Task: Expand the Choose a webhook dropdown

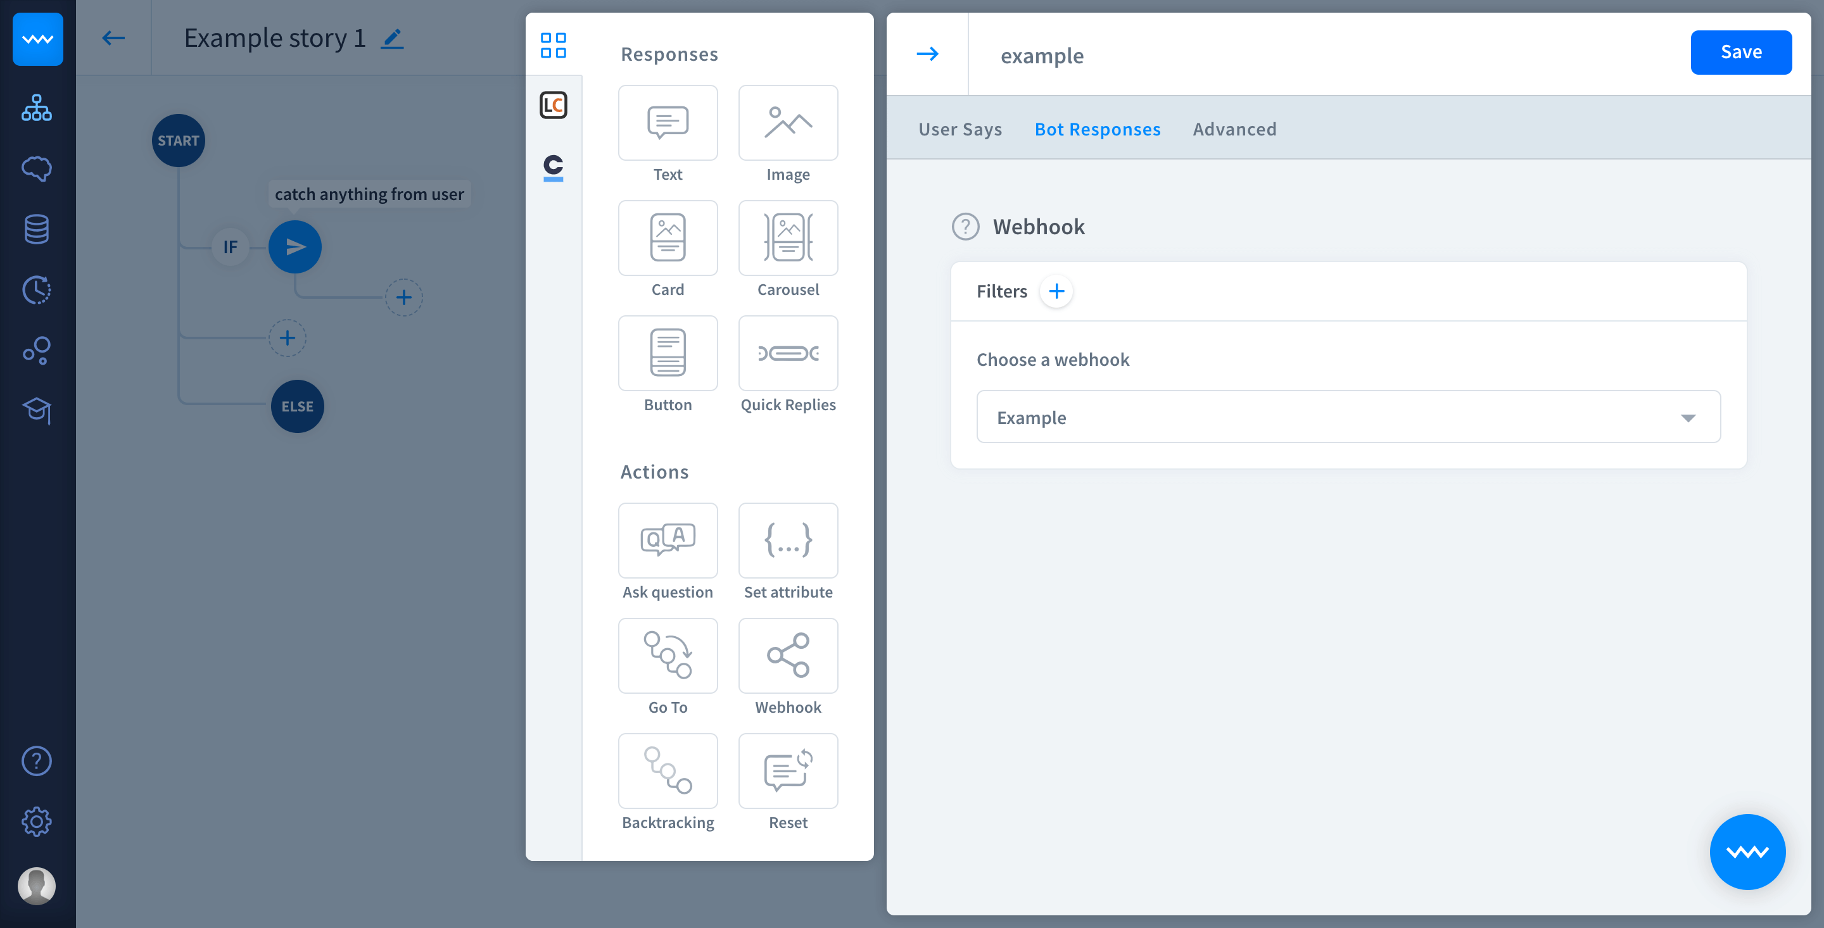Action: [1348, 417]
